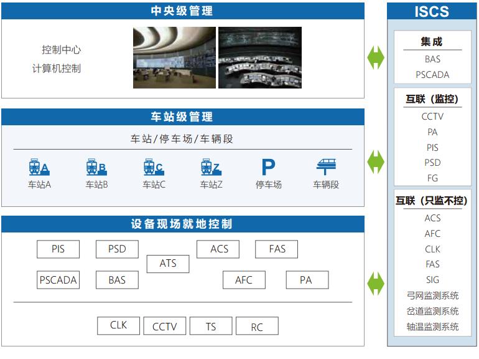Click green arrow beside 中央级管理 panel
The image size is (479, 359).
tap(376, 57)
